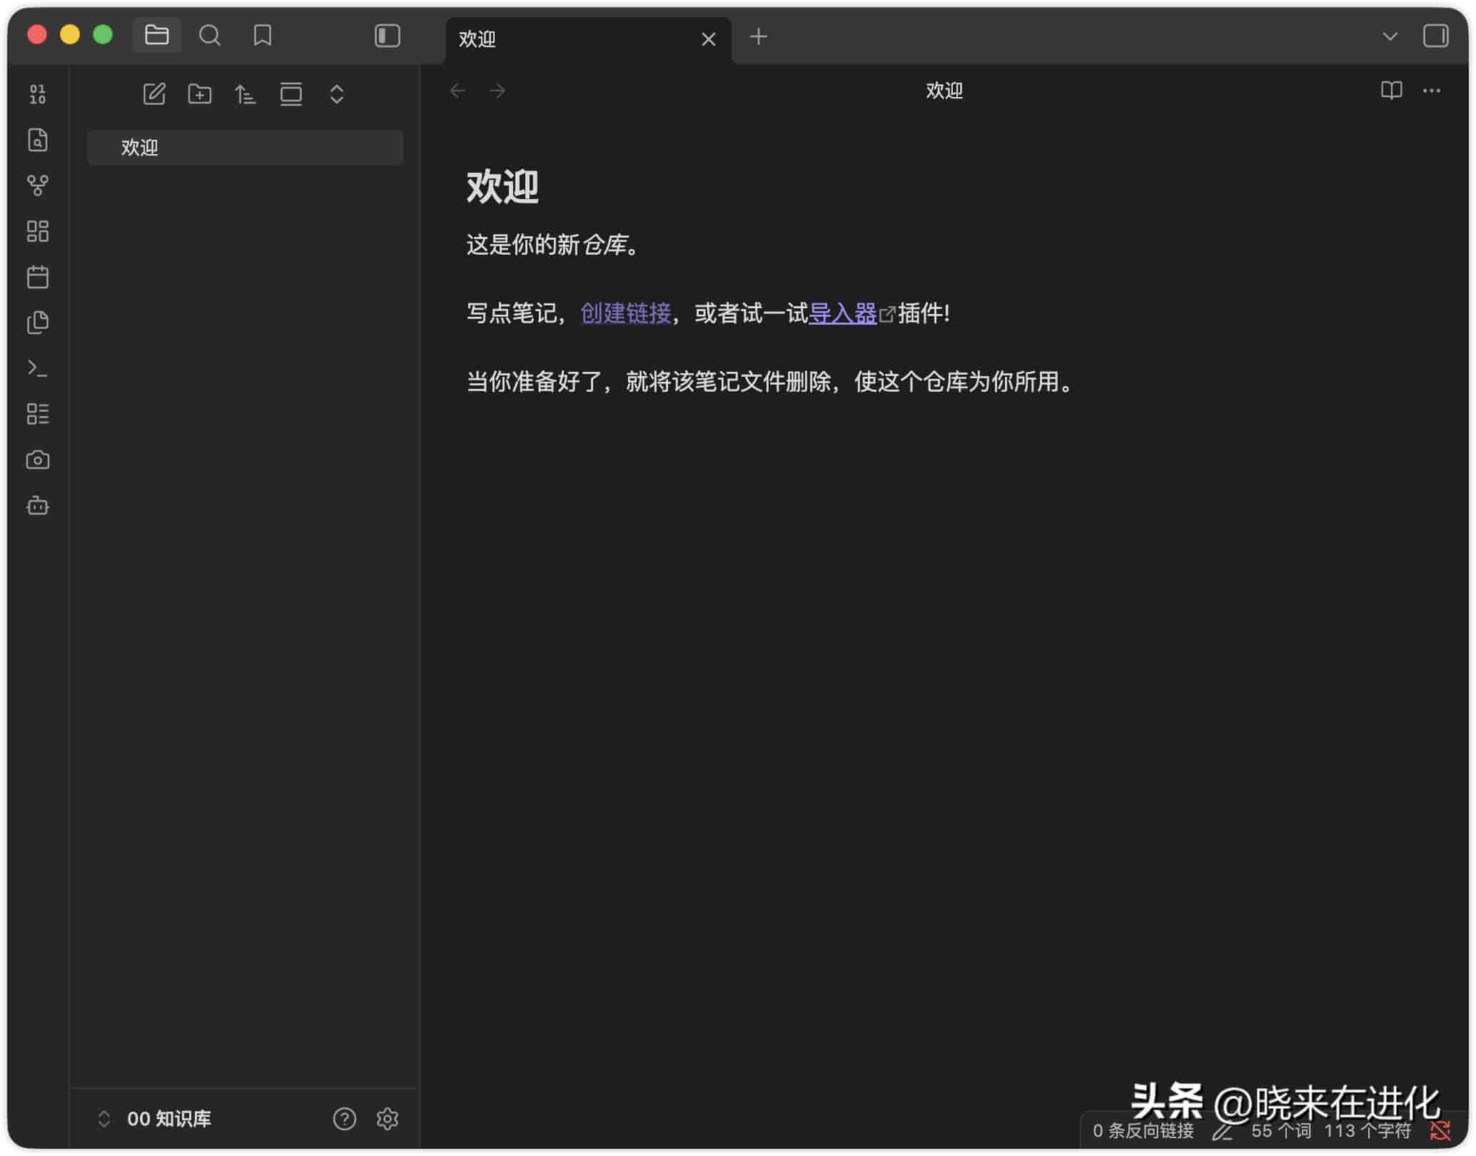This screenshot has height=1156, width=1476.
Task: Click 0 条反向链接 in status bar
Action: pos(1143,1130)
